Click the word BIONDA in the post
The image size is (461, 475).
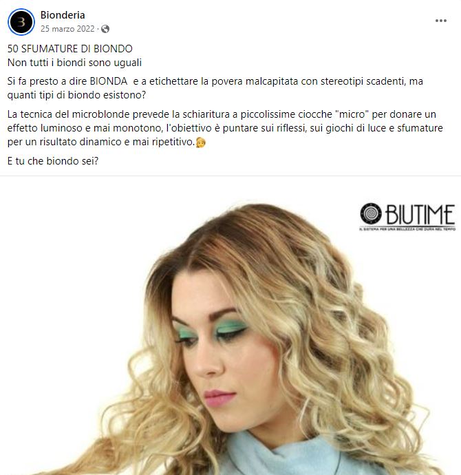pos(109,81)
